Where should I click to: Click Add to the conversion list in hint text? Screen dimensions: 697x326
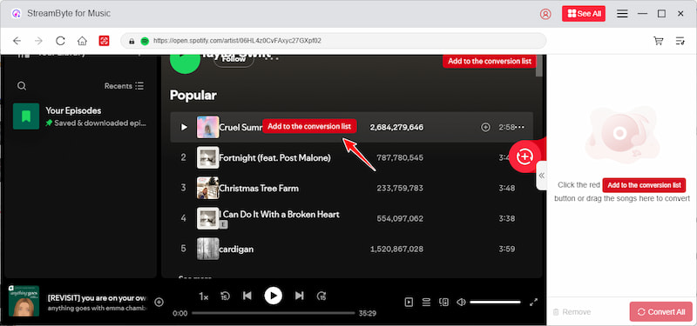tap(644, 185)
